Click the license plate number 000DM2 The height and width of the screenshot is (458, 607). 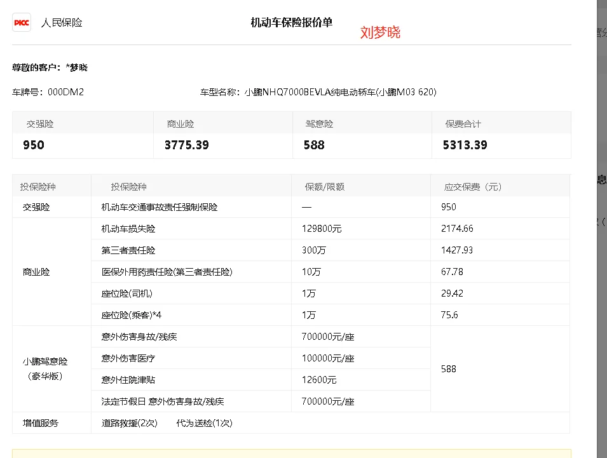click(65, 92)
